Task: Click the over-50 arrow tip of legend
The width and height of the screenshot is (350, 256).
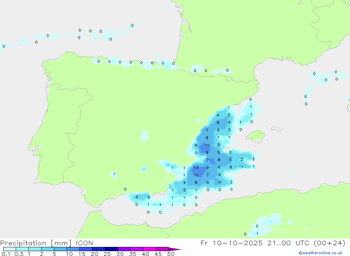Action: tap(175, 249)
